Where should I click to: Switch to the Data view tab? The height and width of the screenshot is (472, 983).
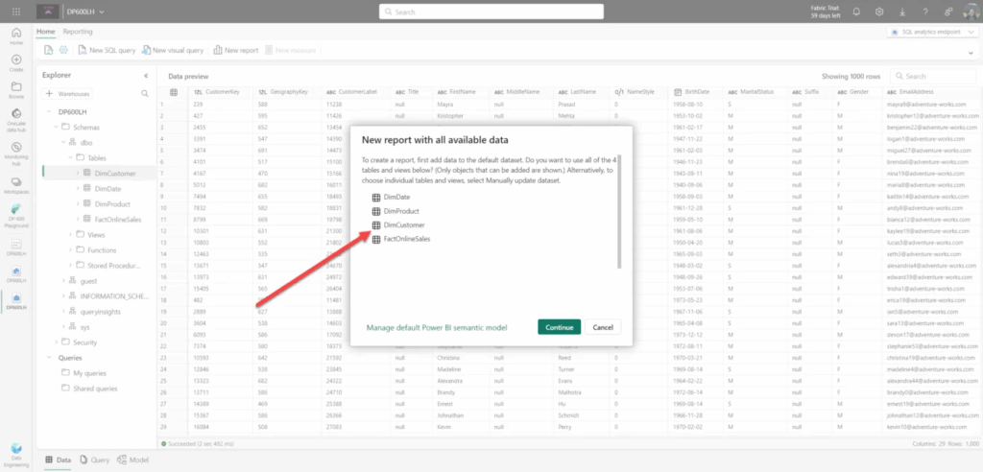tap(58, 460)
